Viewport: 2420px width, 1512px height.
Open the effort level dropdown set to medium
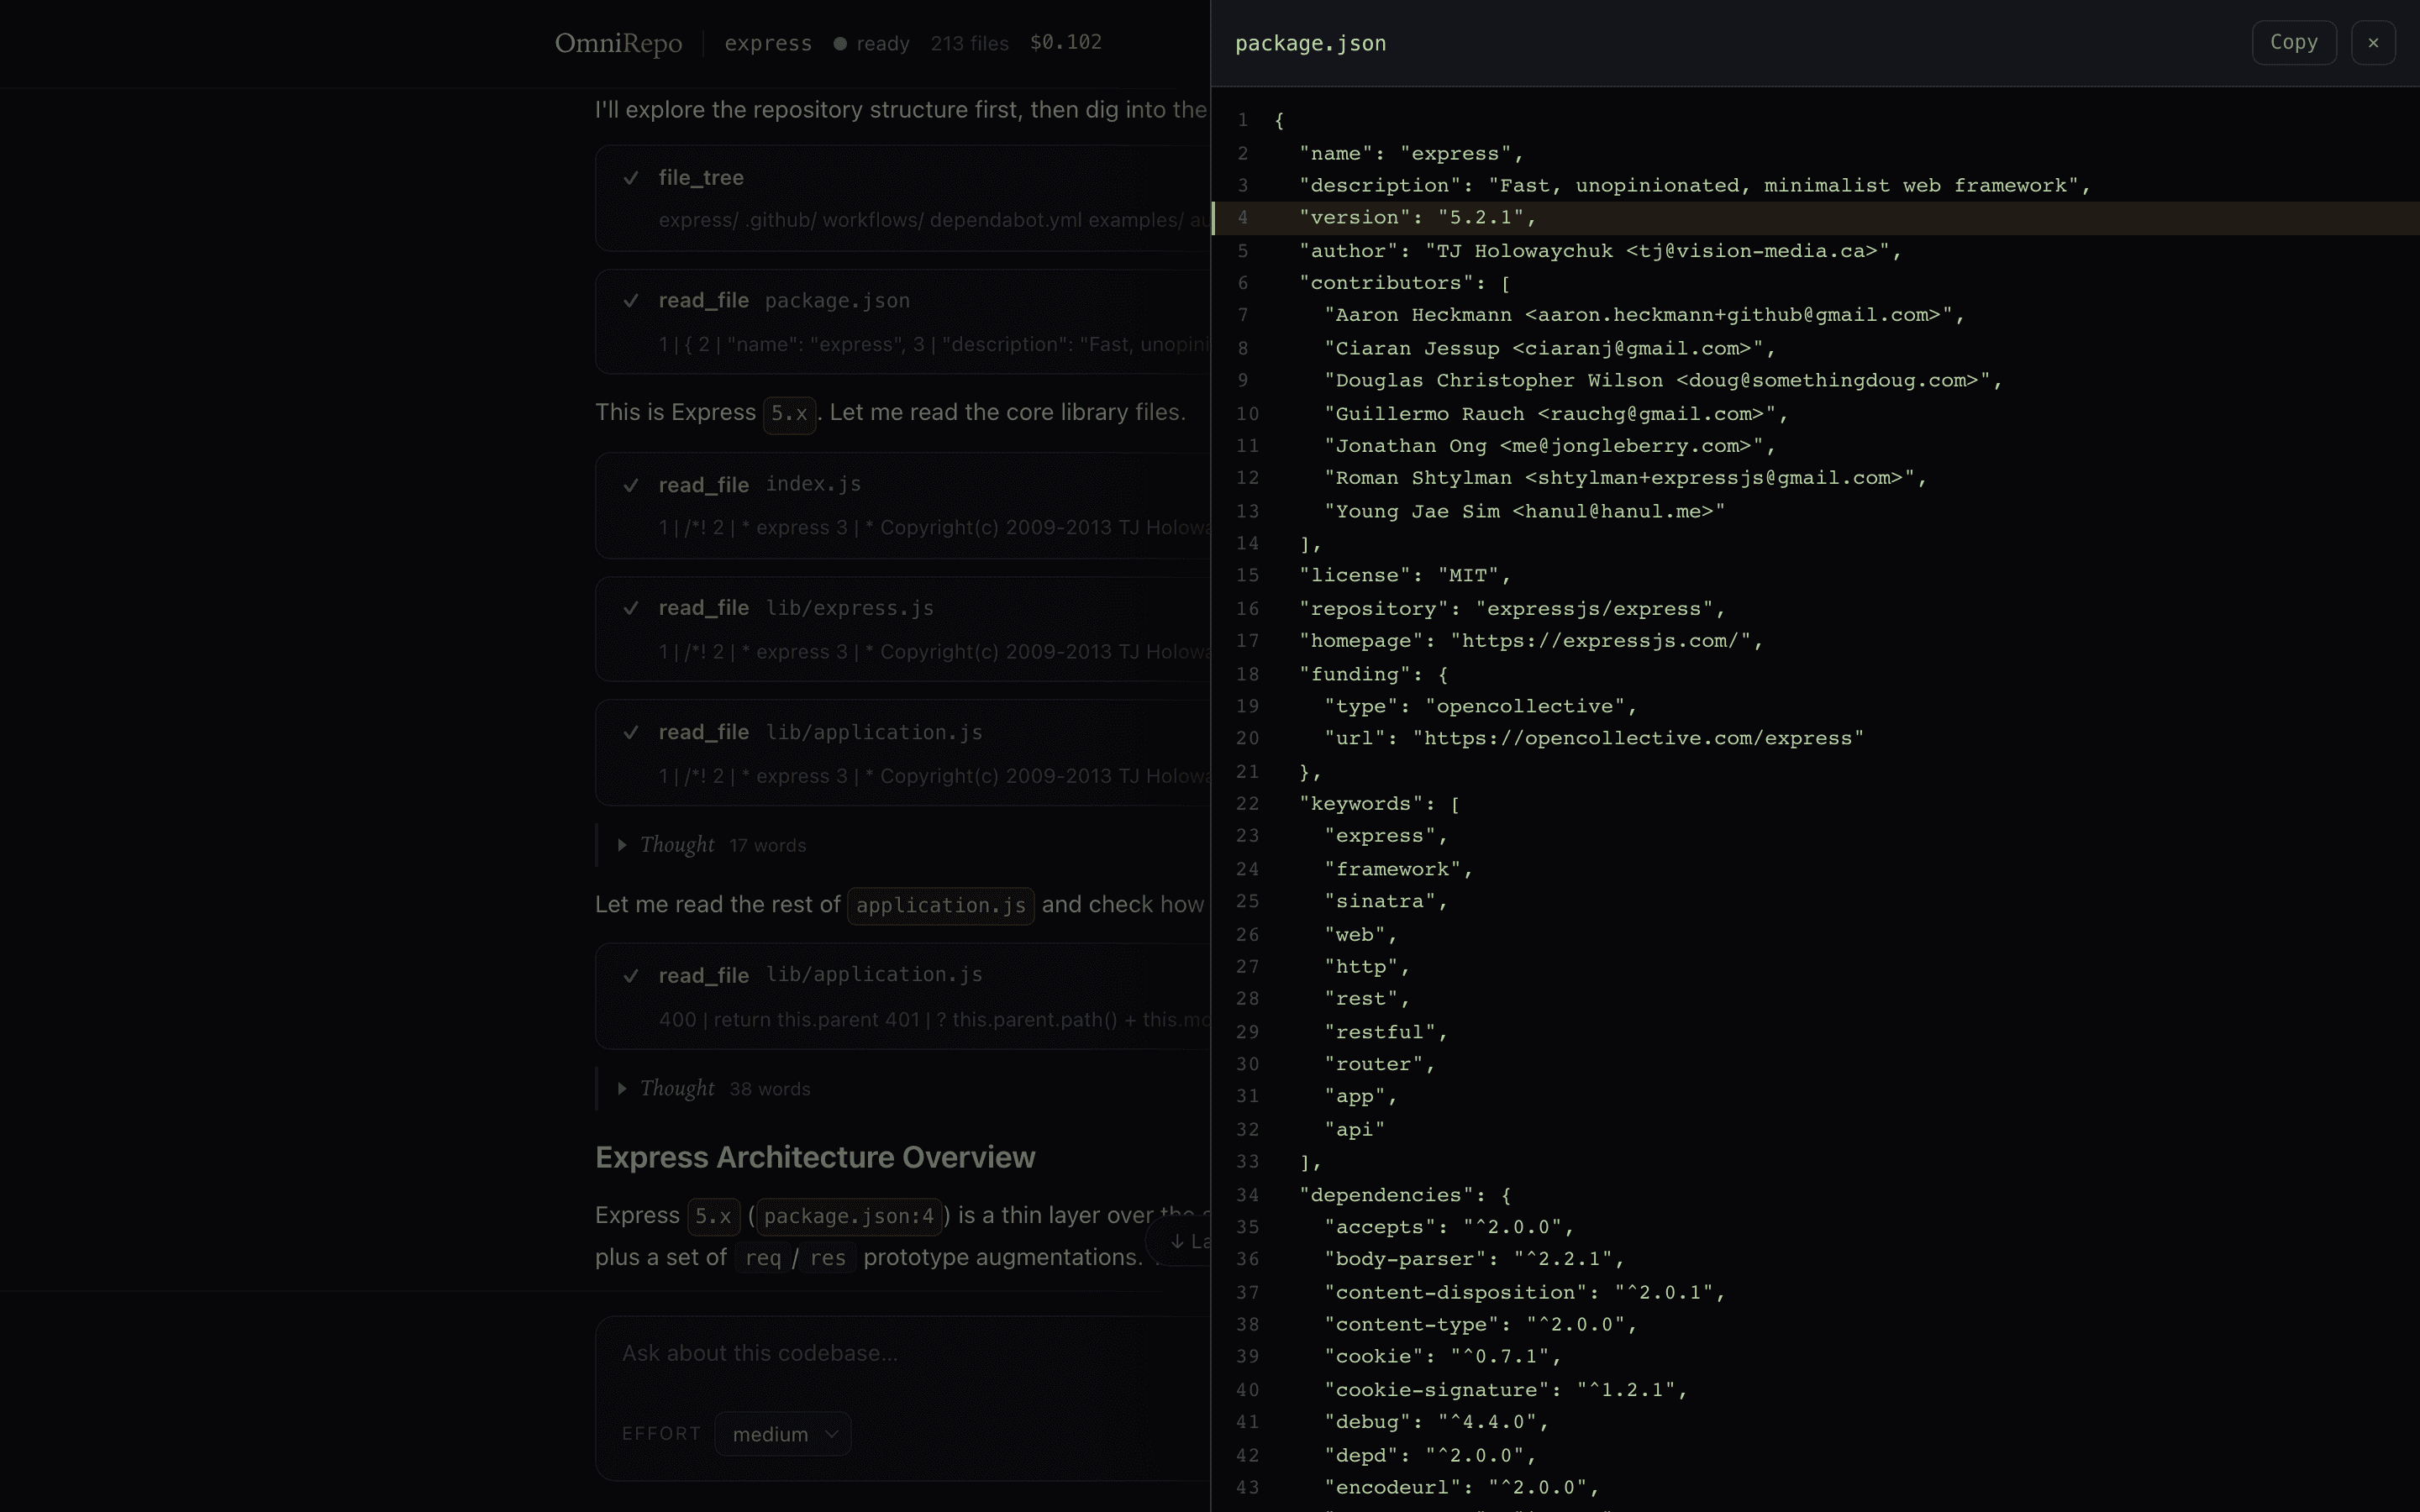[783, 1434]
